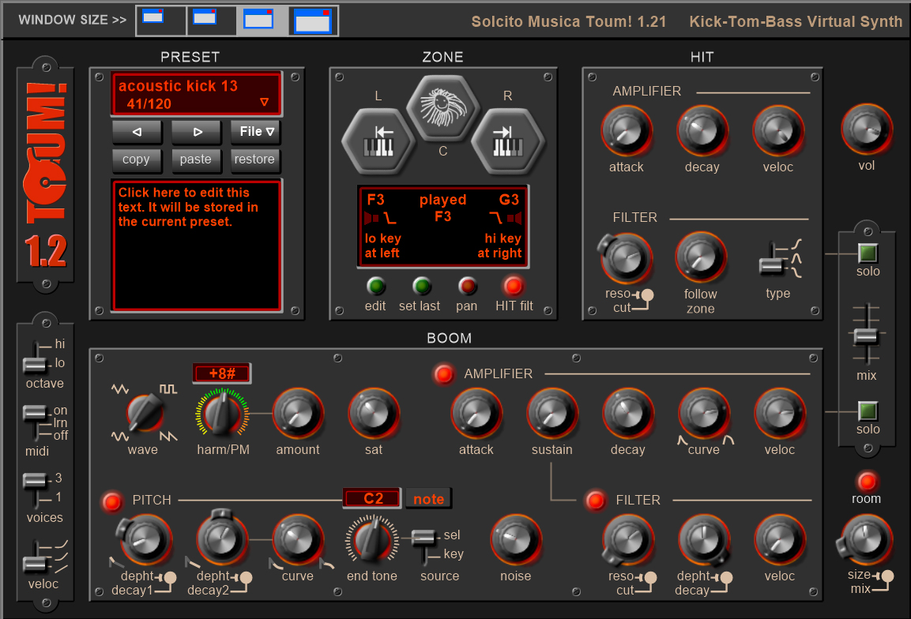Click the HIT/BOOM mix fader
Screen dimensions: 911x619
point(866,335)
